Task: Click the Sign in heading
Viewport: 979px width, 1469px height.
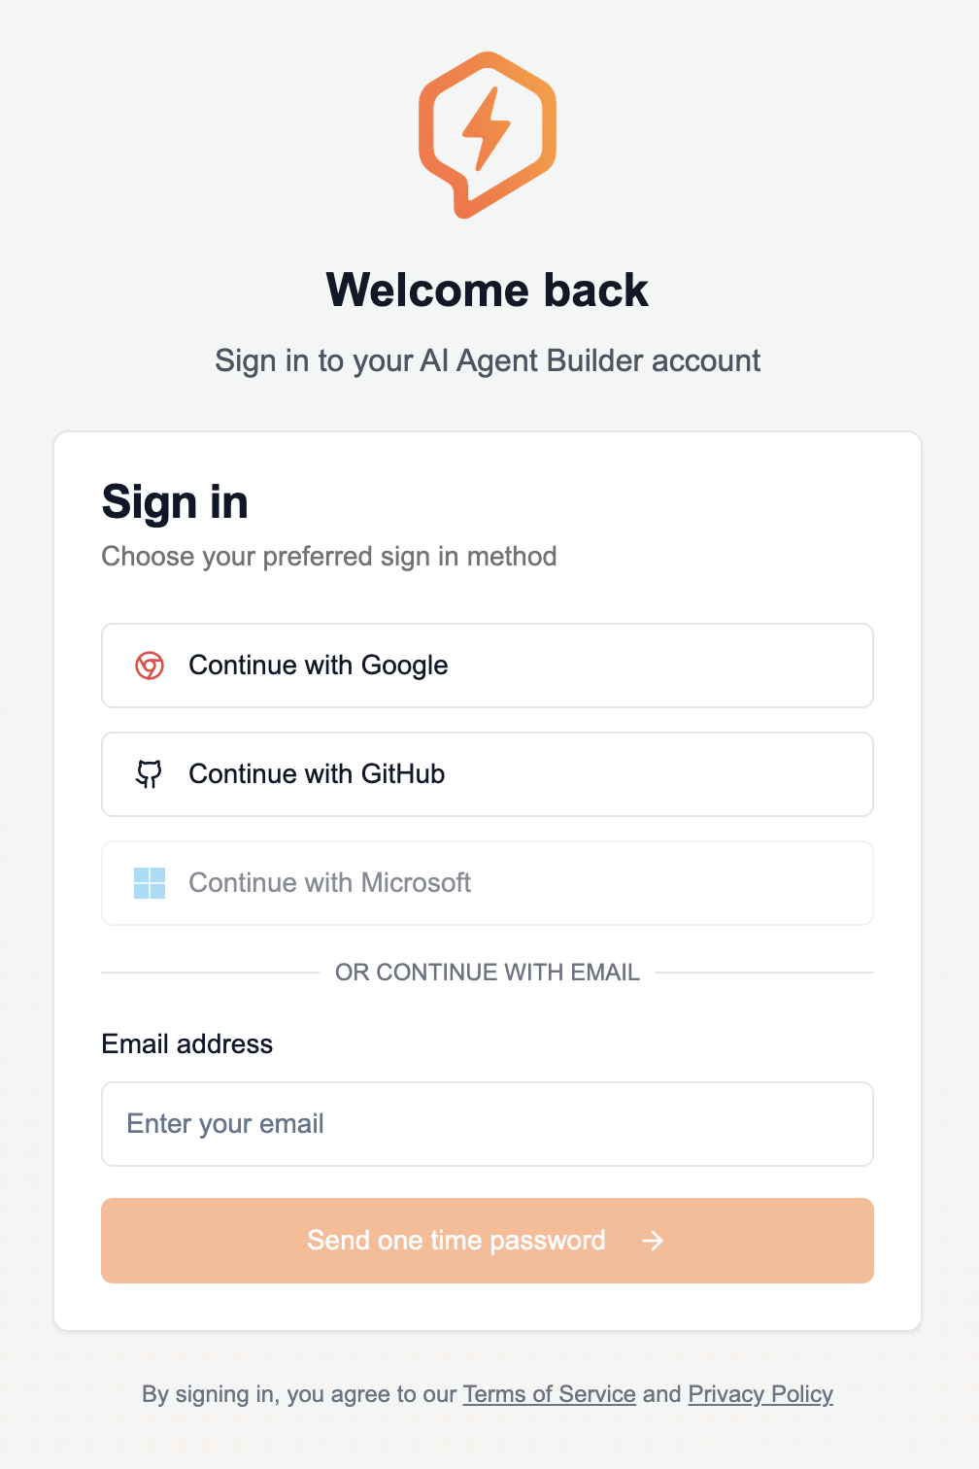Action: [x=175, y=502]
